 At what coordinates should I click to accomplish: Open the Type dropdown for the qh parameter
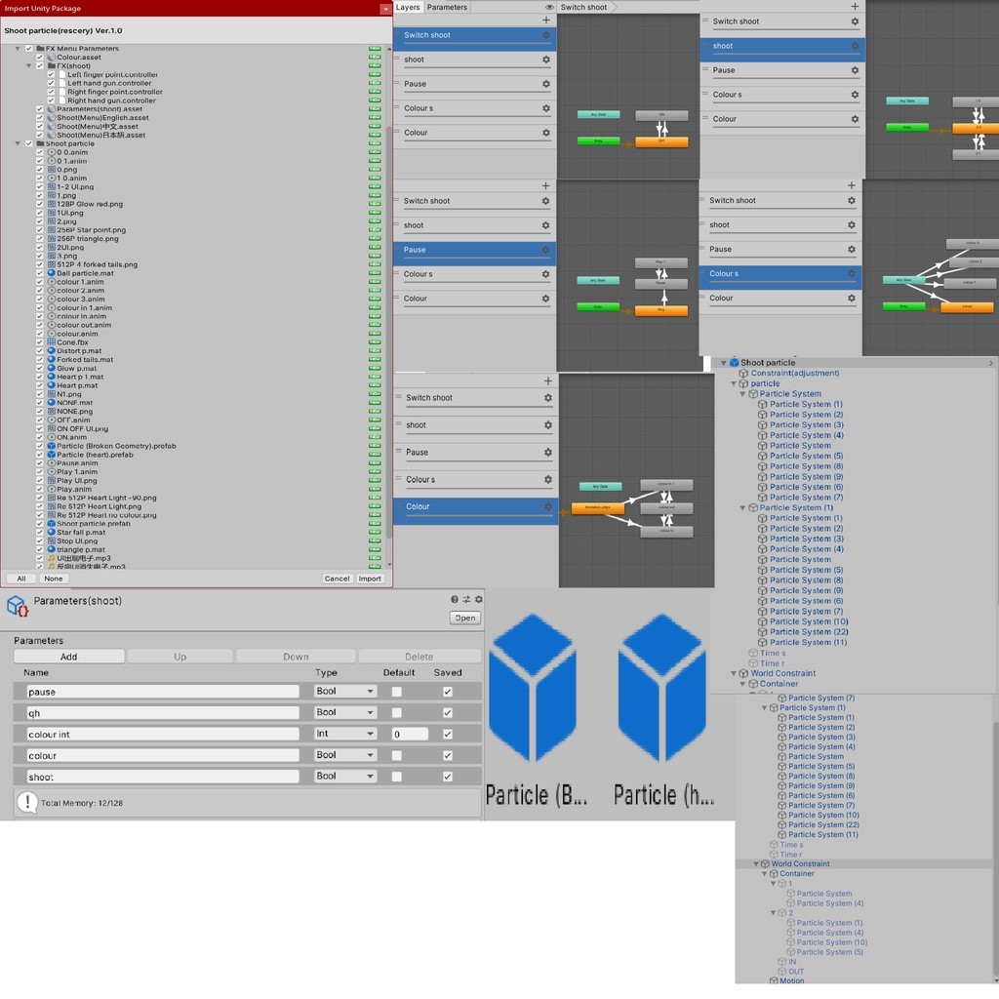click(x=344, y=713)
